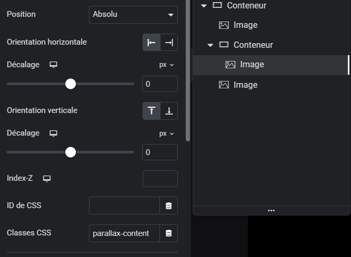The image size is (351, 257).
Task: Open dynamic tags icon for Classes CSS
Action: tap(168, 233)
